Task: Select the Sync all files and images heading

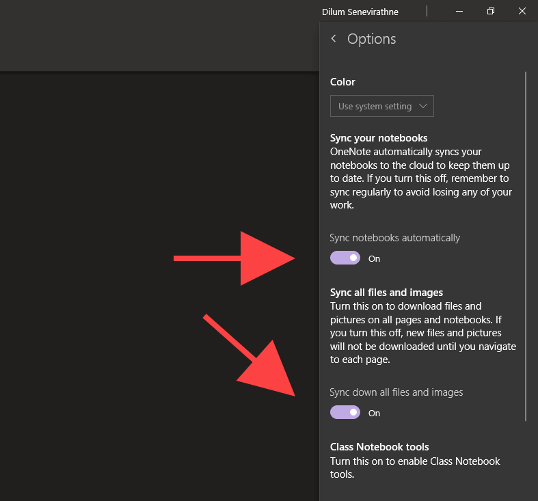Action: pos(386,293)
